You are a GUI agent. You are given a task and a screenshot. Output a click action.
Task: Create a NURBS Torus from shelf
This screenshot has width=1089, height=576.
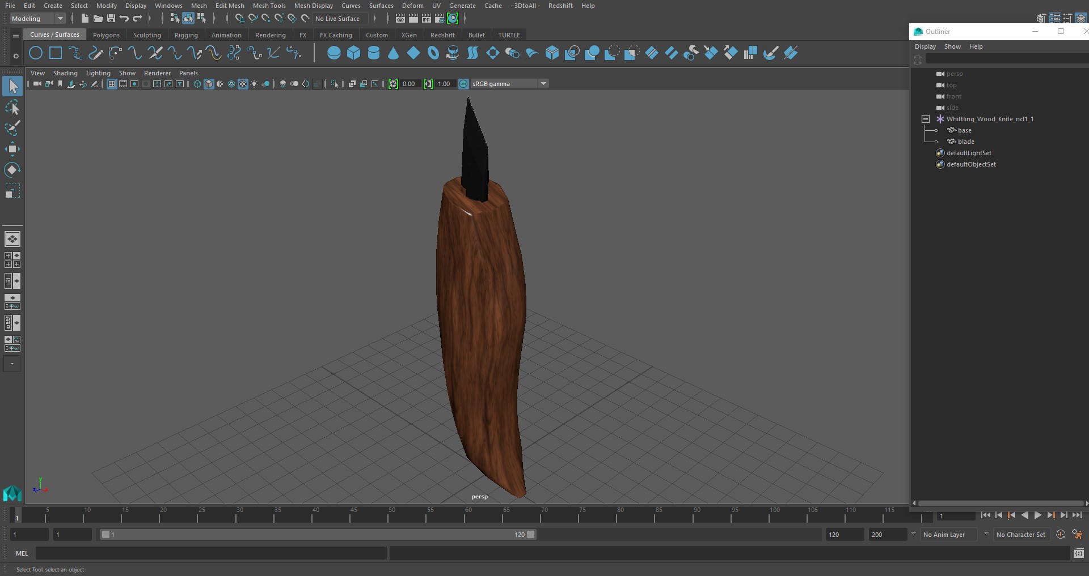pyautogui.click(x=433, y=53)
